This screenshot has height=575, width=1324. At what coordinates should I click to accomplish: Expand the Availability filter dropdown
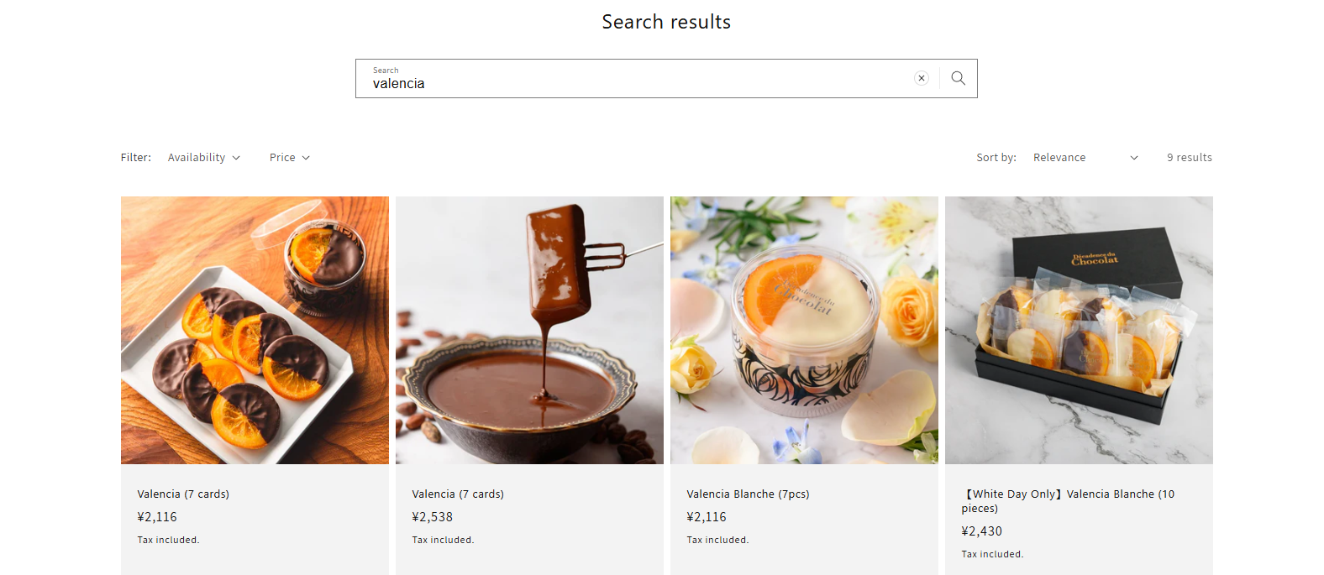pos(203,158)
